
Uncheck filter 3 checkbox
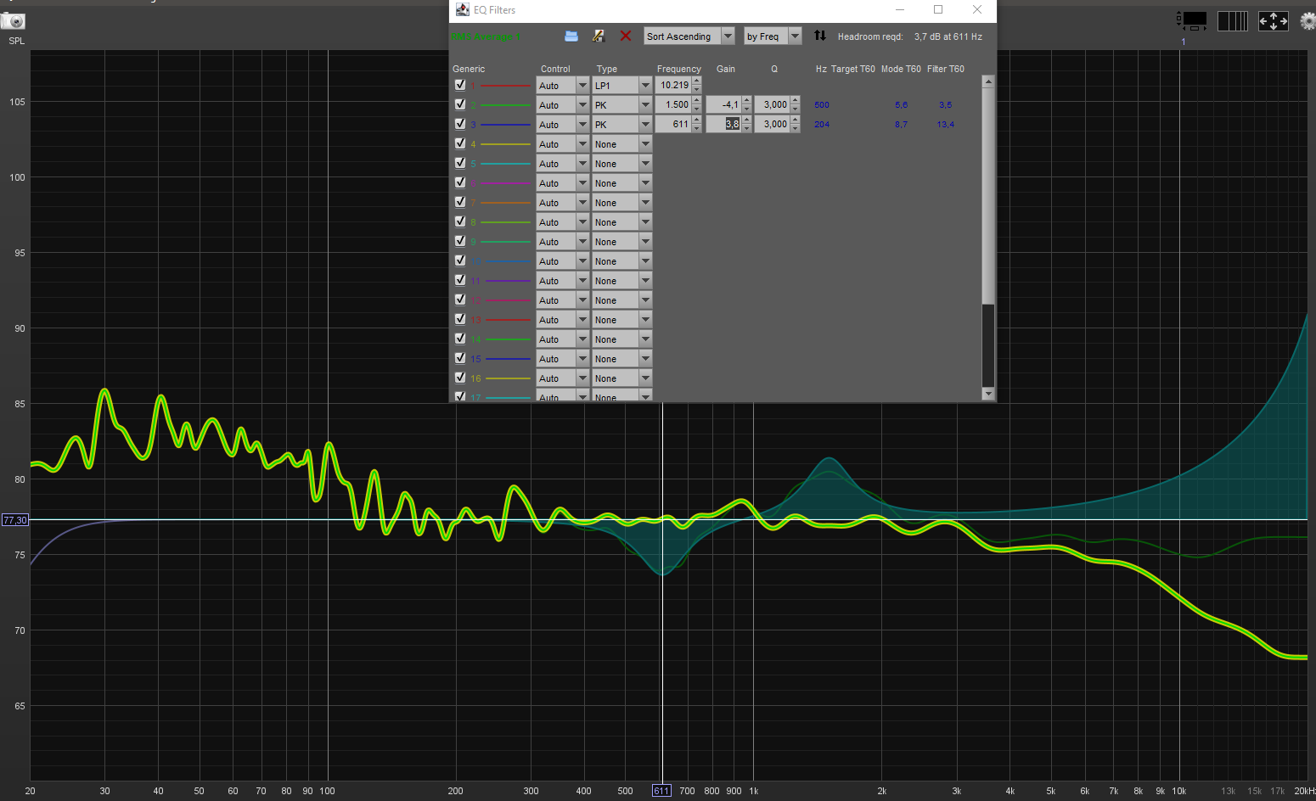[x=460, y=124]
